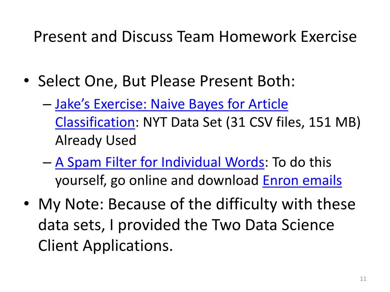
Task: Click the 'data sets, I provided the' text
Action: tap(123, 225)
